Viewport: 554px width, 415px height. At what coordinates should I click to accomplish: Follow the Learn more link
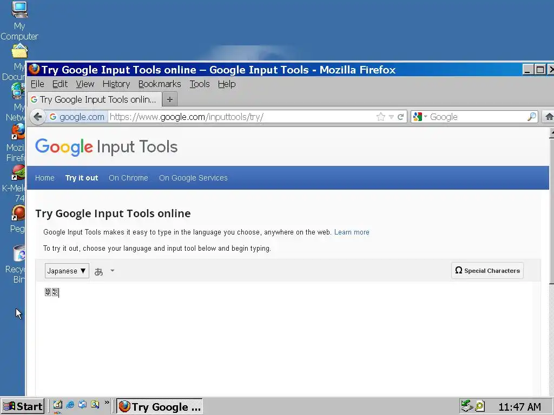(x=352, y=232)
